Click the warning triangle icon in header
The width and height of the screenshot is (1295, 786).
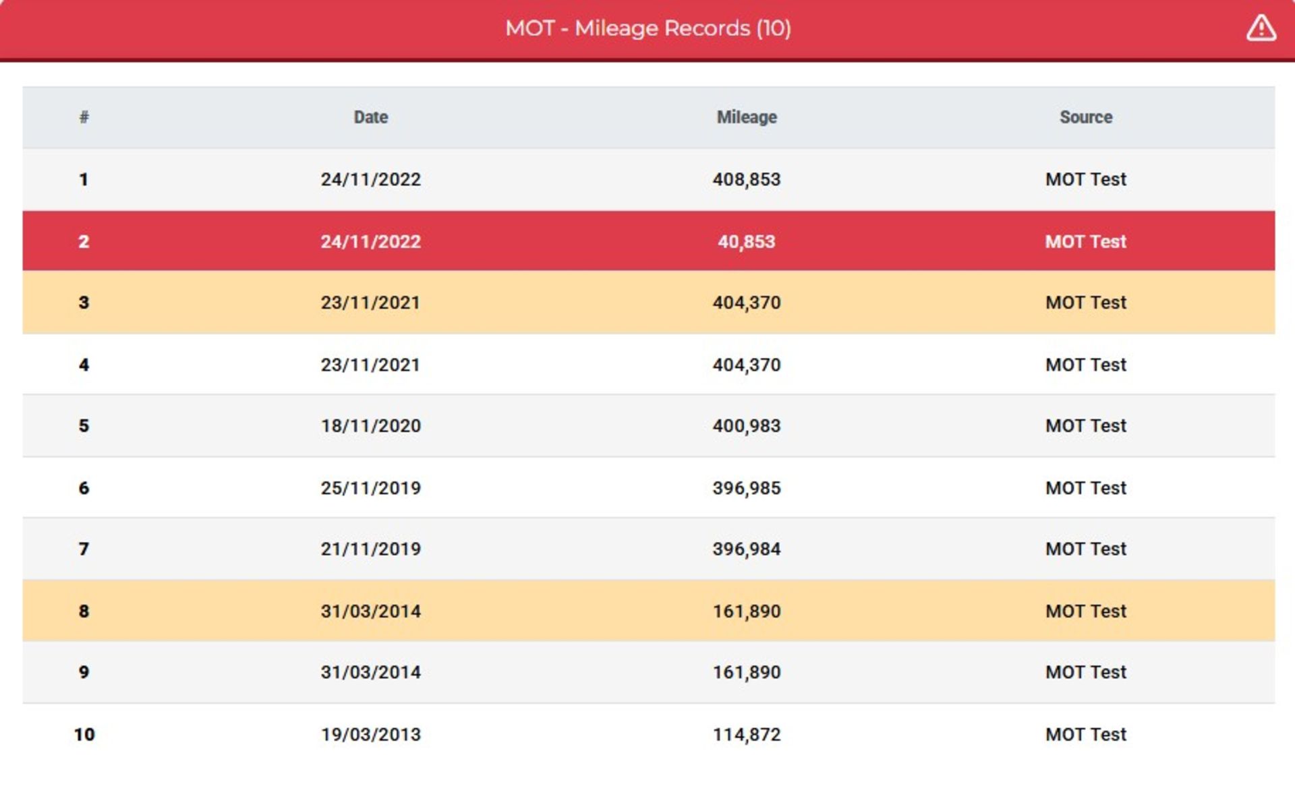click(x=1260, y=28)
